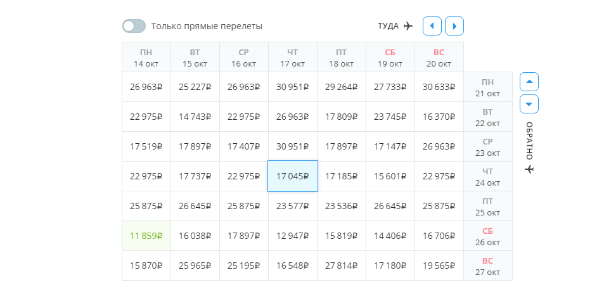Toggle the direct flights only switch
Image resolution: width=604 pixels, height=301 pixels.
click(134, 26)
